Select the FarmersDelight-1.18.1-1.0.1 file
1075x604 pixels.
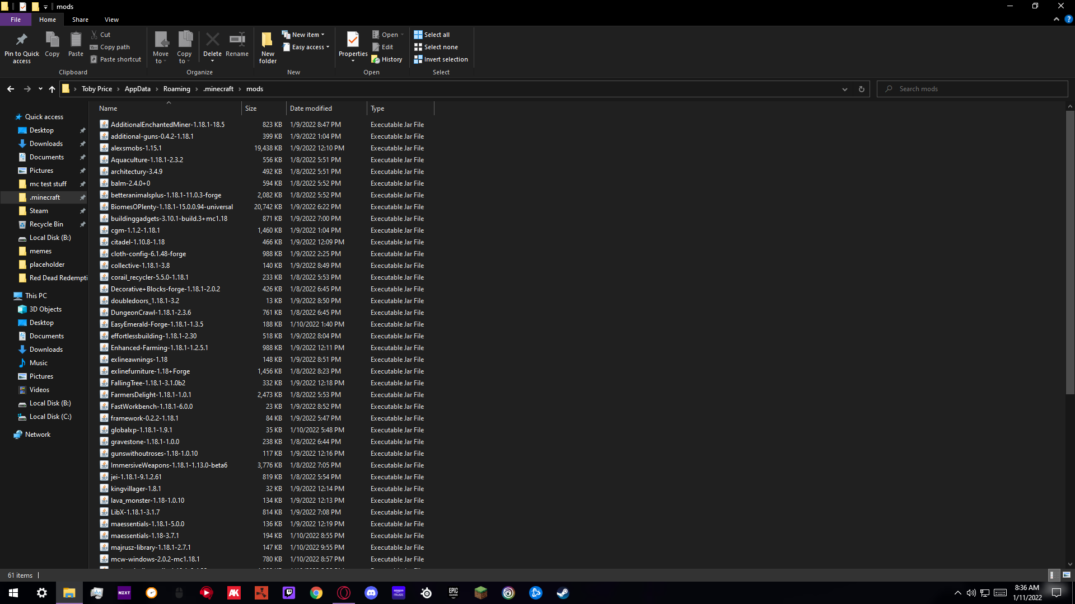click(x=151, y=395)
